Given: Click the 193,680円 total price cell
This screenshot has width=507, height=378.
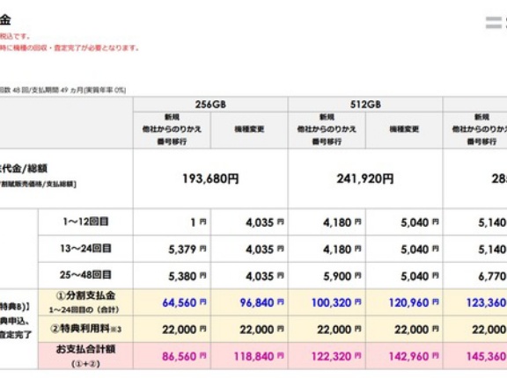Looking at the screenshot, I should (210, 178).
